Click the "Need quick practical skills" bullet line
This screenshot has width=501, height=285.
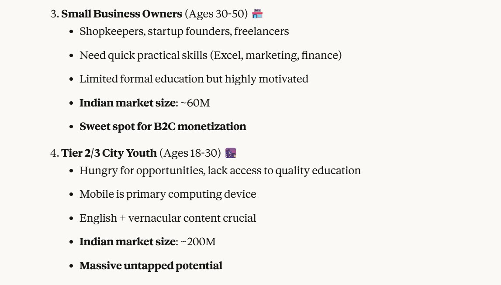[x=210, y=55]
